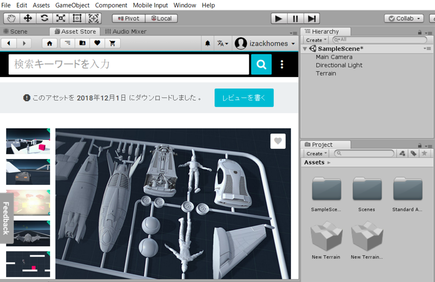Toggle the Hierarchy panel lock
435x282 pixels.
tap(420, 32)
